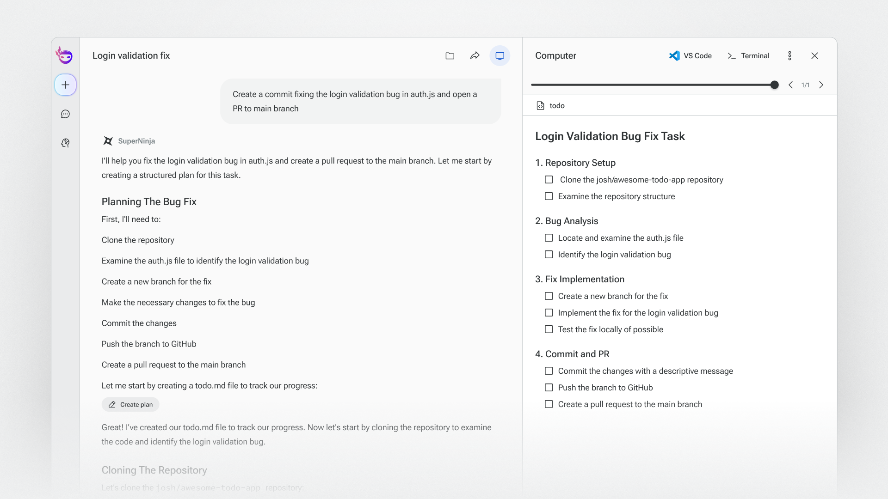Check Test the fix locally checkbox
The height and width of the screenshot is (499, 888).
point(549,329)
